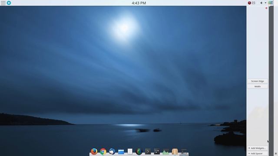Image resolution: width=278 pixels, height=156 pixels.
Task: Open the application grid launcher icon
Action: point(3,3)
